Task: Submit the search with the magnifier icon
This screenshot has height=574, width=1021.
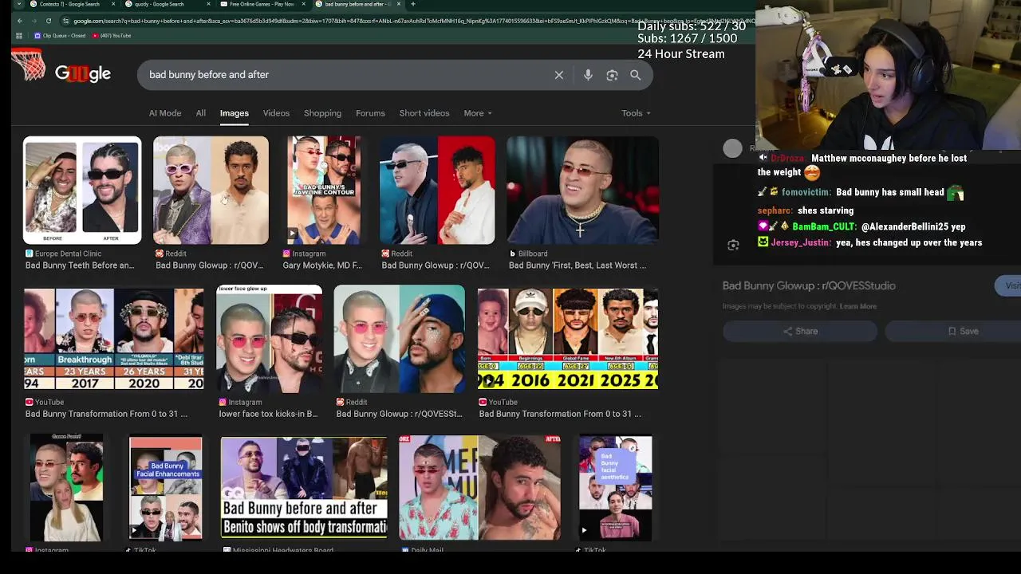Action: (x=636, y=75)
